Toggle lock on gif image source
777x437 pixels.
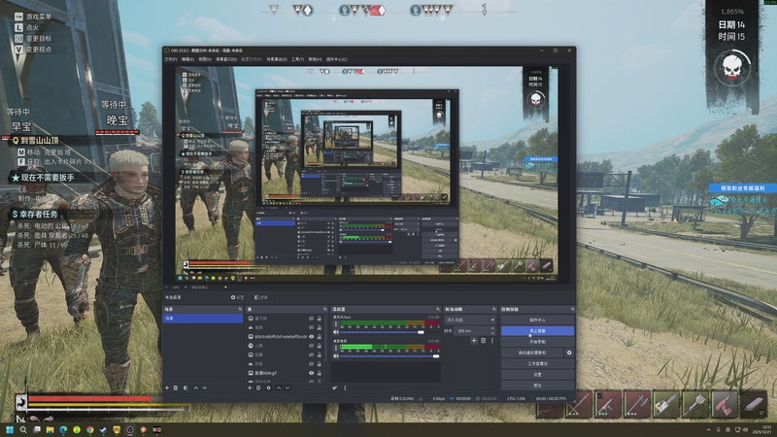320,373
